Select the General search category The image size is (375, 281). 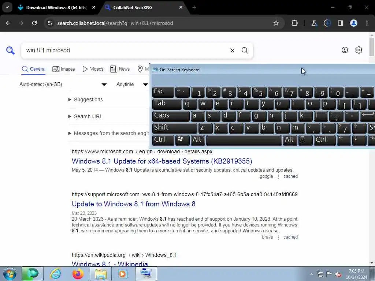point(33,69)
